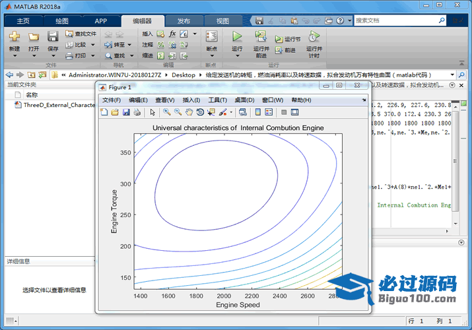This screenshot has width=472, height=330.
Task: Activate the Rotate 3D tool
Action: (x=199, y=112)
